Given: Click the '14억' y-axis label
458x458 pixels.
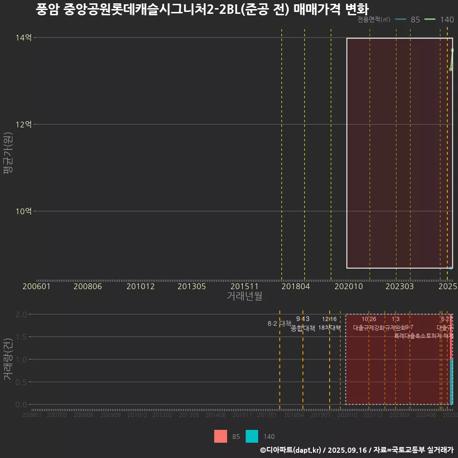Looking at the screenshot, I should click(x=24, y=38).
